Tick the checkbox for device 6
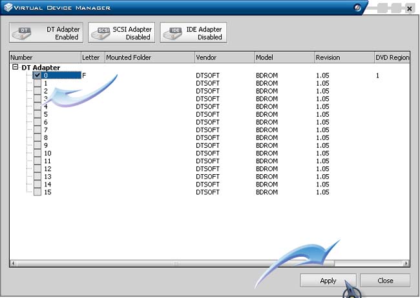420x298 pixels. [37, 122]
